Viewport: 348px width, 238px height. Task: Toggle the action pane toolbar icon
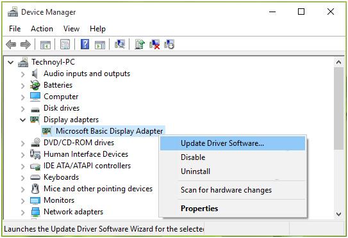tap(100, 44)
